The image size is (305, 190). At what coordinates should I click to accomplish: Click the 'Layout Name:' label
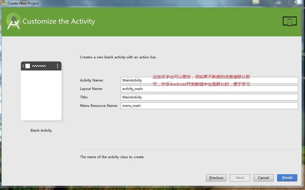tap(91, 89)
